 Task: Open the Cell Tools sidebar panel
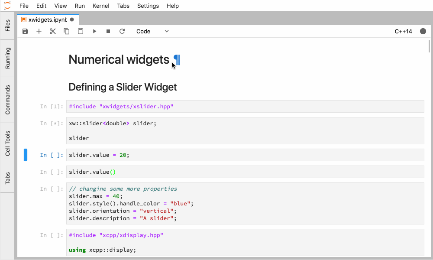(x=7, y=143)
